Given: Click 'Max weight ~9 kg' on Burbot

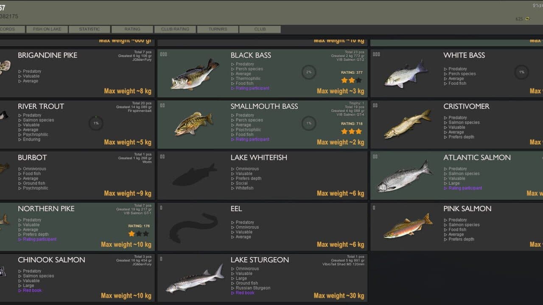Looking at the screenshot, I should pyautogui.click(x=128, y=194).
